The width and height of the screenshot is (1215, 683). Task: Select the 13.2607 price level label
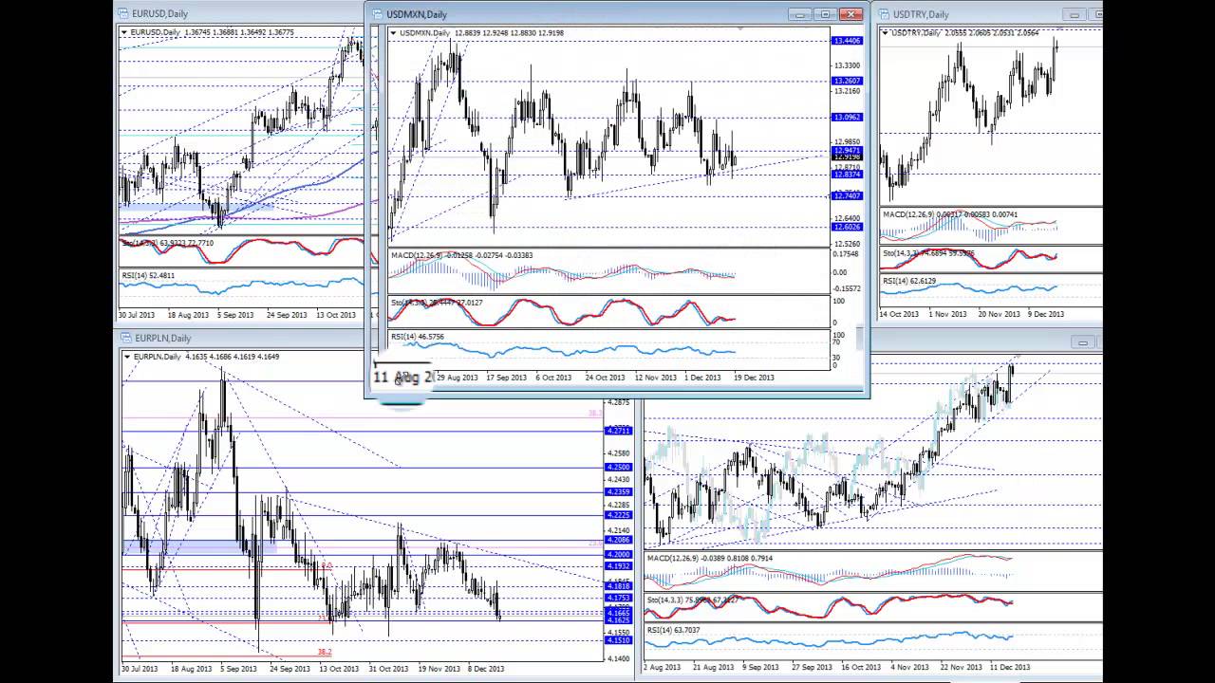[x=847, y=81]
